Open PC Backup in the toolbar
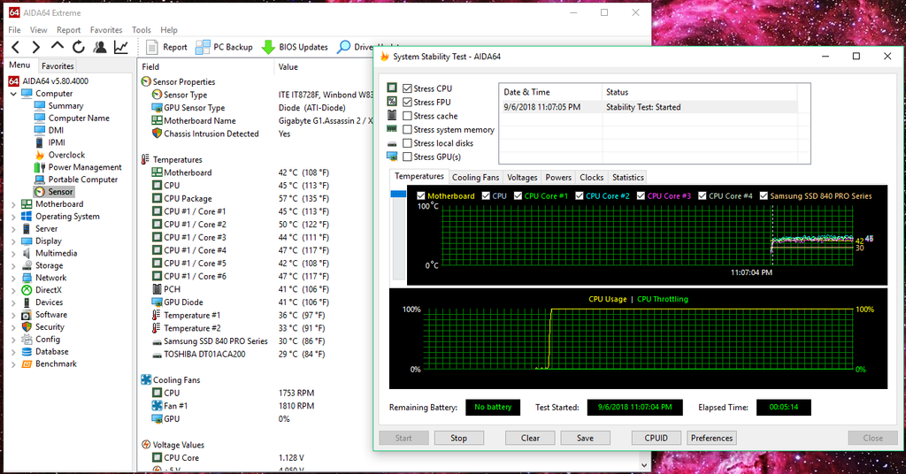The width and height of the screenshot is (906, 474). 224,48
